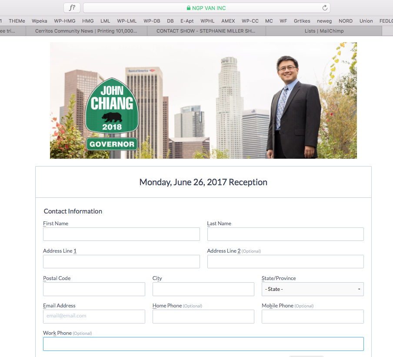The height and width of the screenshot is (357, 393).
Task: Open the WP-DB bookmark
Action: pos(152,21)
